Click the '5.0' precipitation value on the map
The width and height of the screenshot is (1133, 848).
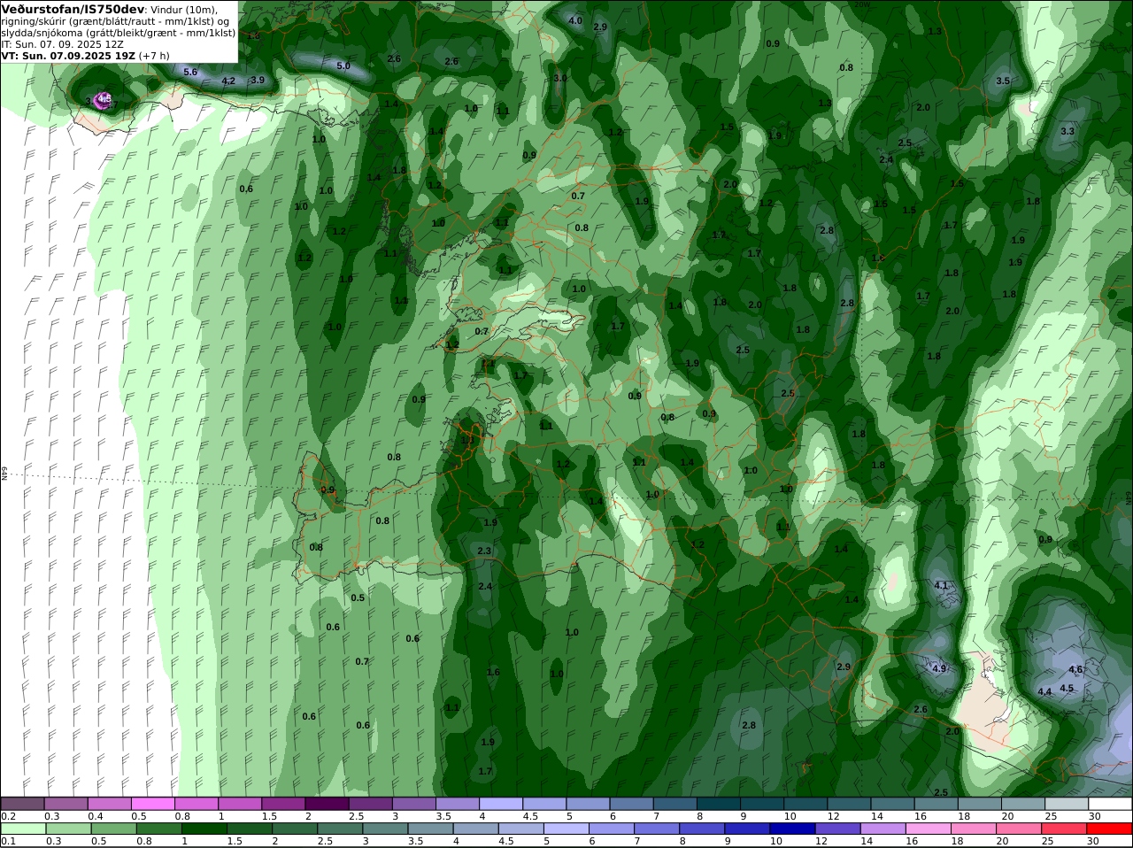pos(343,66)
